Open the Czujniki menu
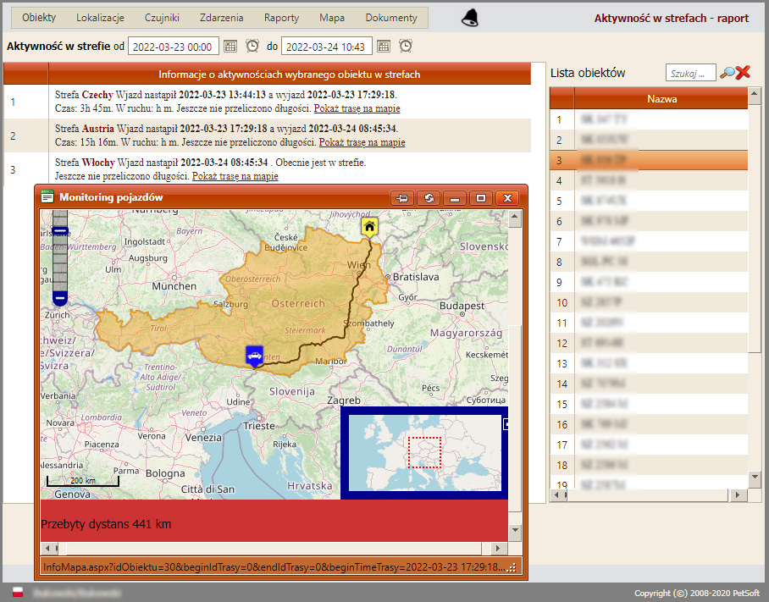769x602 pixels. (x=162, y=18)
